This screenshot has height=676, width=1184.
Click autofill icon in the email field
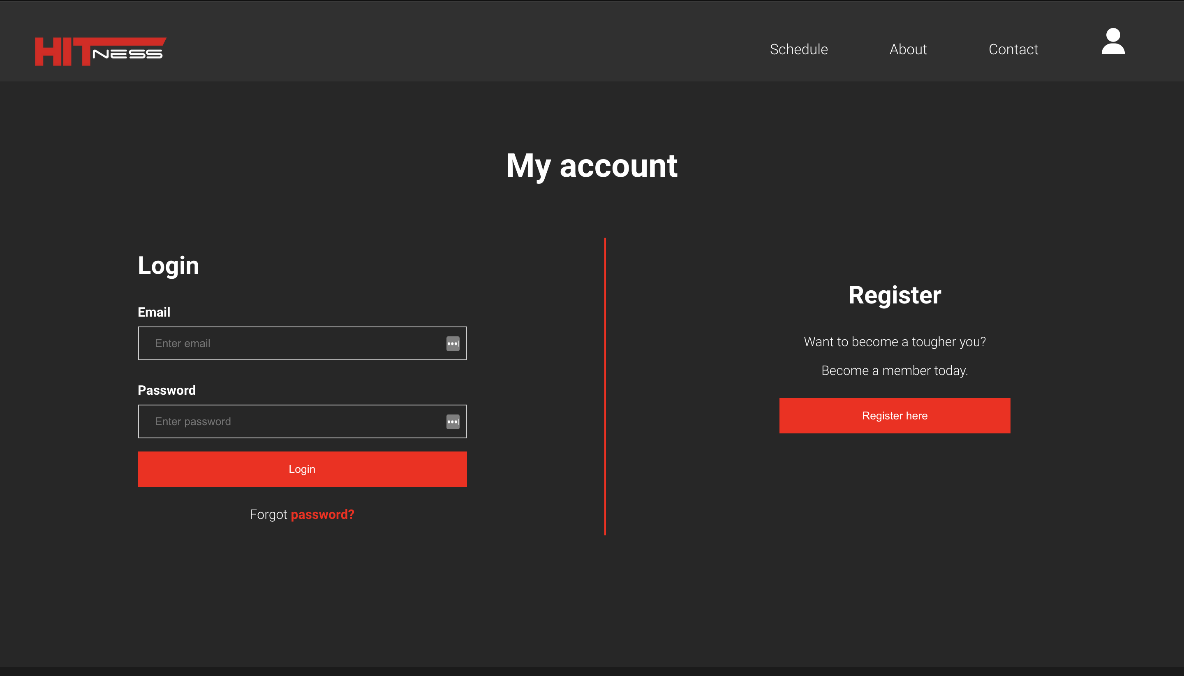pyautogui.click(x=453, y=344)
